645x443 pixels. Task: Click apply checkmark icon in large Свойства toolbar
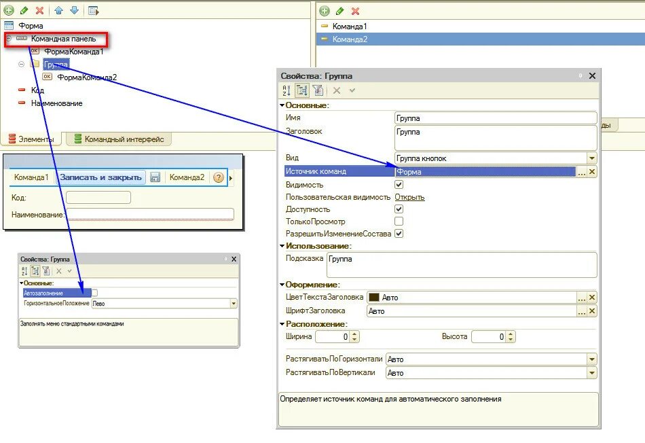coord(352,90)
